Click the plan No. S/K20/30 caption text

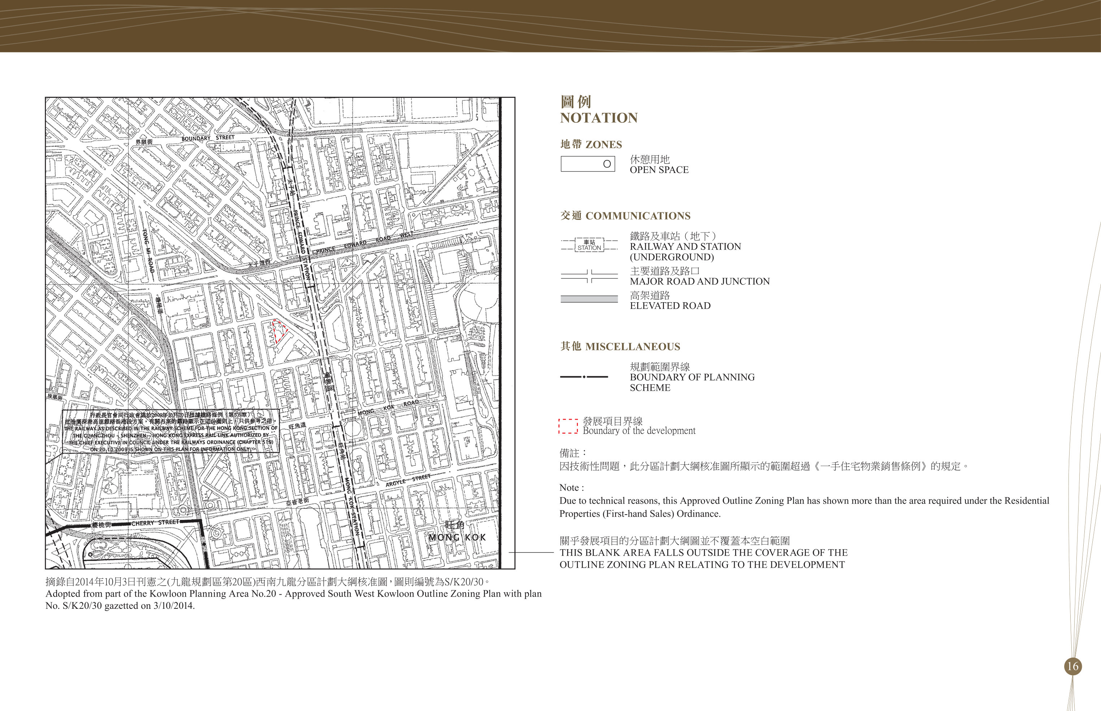tap(293, 599)
